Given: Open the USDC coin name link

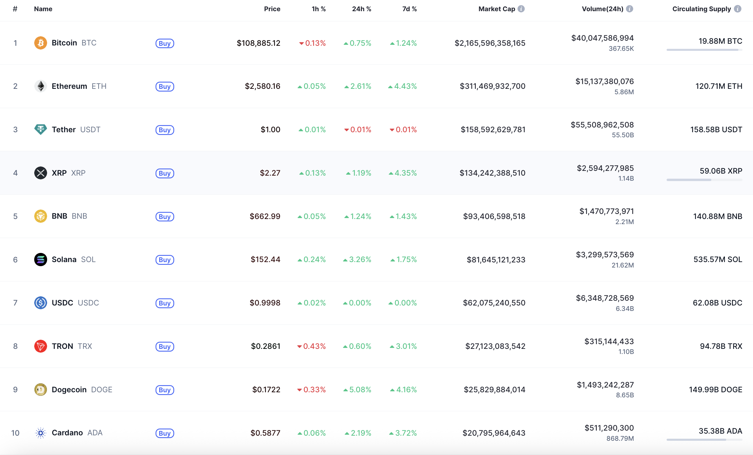Looking at the screenshot, I should click(62, 303).
